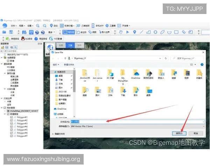The width and height of the screenshot is (210, 168).
Task: Click the 取消 cancel button in dialog
Action: point(196,133)
